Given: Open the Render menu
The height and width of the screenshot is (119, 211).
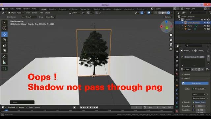Looking at the screenshot, I should 18,9.
